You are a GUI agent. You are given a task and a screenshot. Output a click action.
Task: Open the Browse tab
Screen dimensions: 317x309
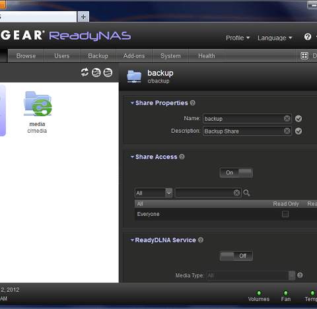[x=26, y=56]
